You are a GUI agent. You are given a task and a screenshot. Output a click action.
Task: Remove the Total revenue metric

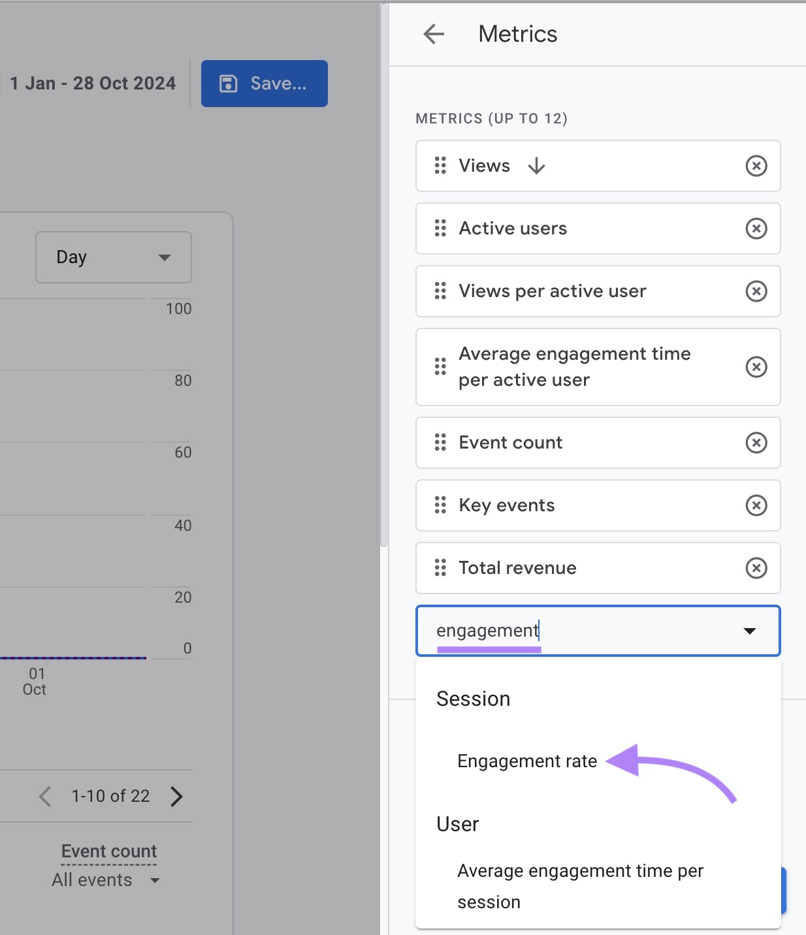[756, 568]
